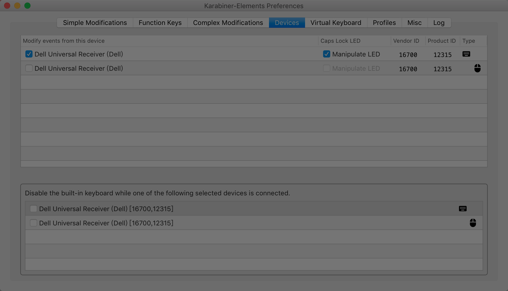Click mouse icon in disable built-in keyboard list

pyautogui.click(x=473, y=223)
